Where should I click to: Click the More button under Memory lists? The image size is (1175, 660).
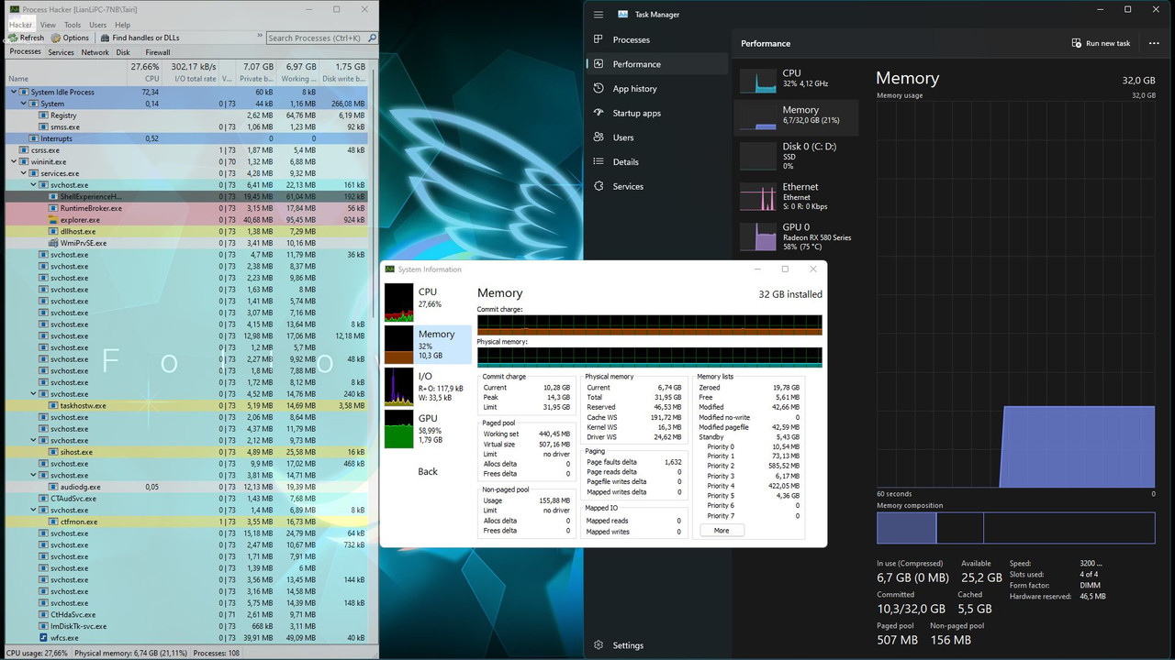(722, 530)
